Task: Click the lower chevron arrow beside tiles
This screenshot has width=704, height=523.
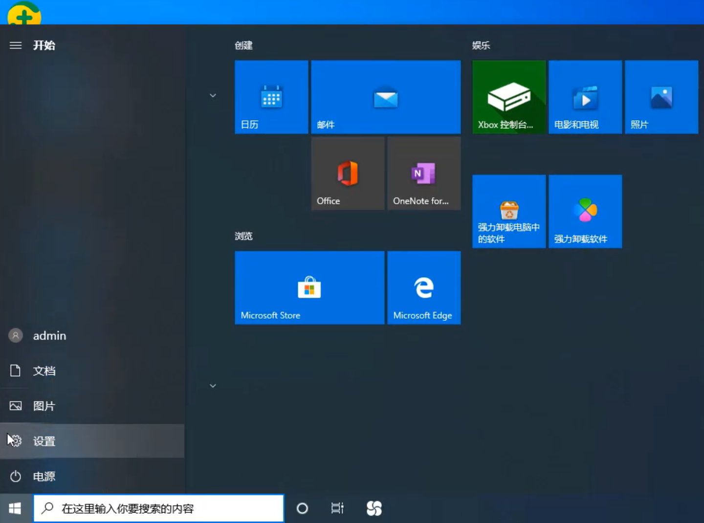Action: coord(213,386)
